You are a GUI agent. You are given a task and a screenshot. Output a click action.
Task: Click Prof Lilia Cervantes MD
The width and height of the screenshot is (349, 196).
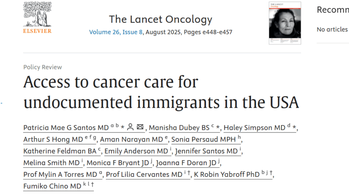144,175
